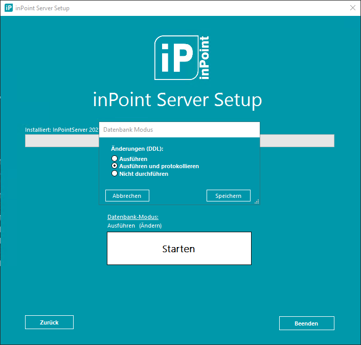Click the "Ausführen" status text below Datenbank-Modus
Viewport: 361px width, 345px height.
[121, 226]
